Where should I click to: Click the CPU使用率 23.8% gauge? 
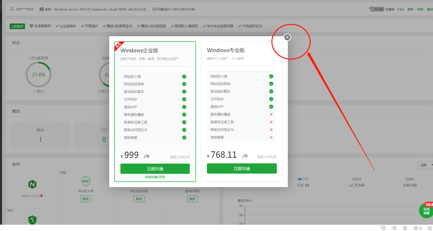coord(39,75)
